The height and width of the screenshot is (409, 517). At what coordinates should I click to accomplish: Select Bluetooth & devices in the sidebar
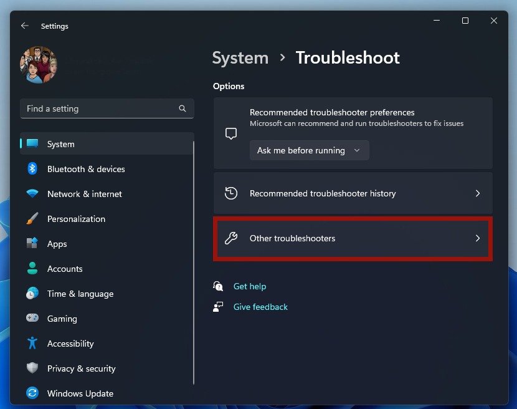click(x=85, y=169)
